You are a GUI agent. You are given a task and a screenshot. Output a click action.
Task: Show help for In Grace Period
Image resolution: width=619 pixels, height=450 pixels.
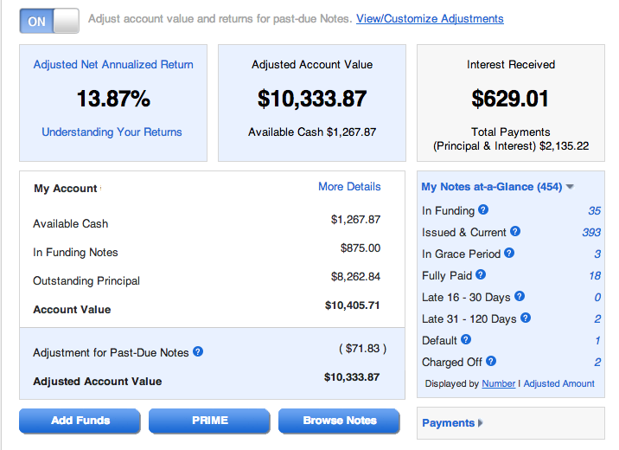click(x=509, y=253)
